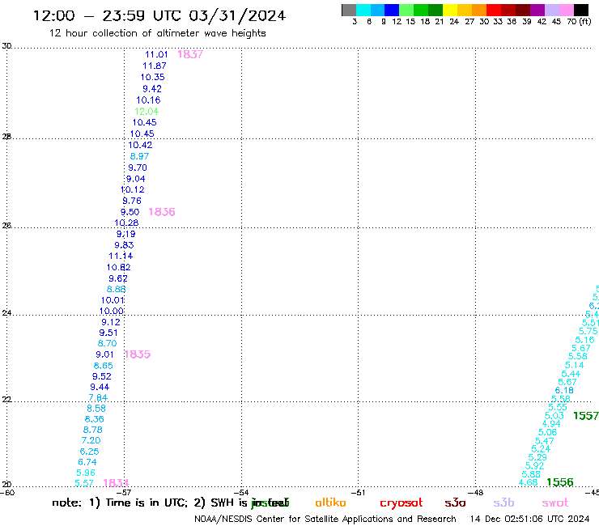
Task: Pick the bright red legend swatch before 33
Action: click(x=494, y=10)
